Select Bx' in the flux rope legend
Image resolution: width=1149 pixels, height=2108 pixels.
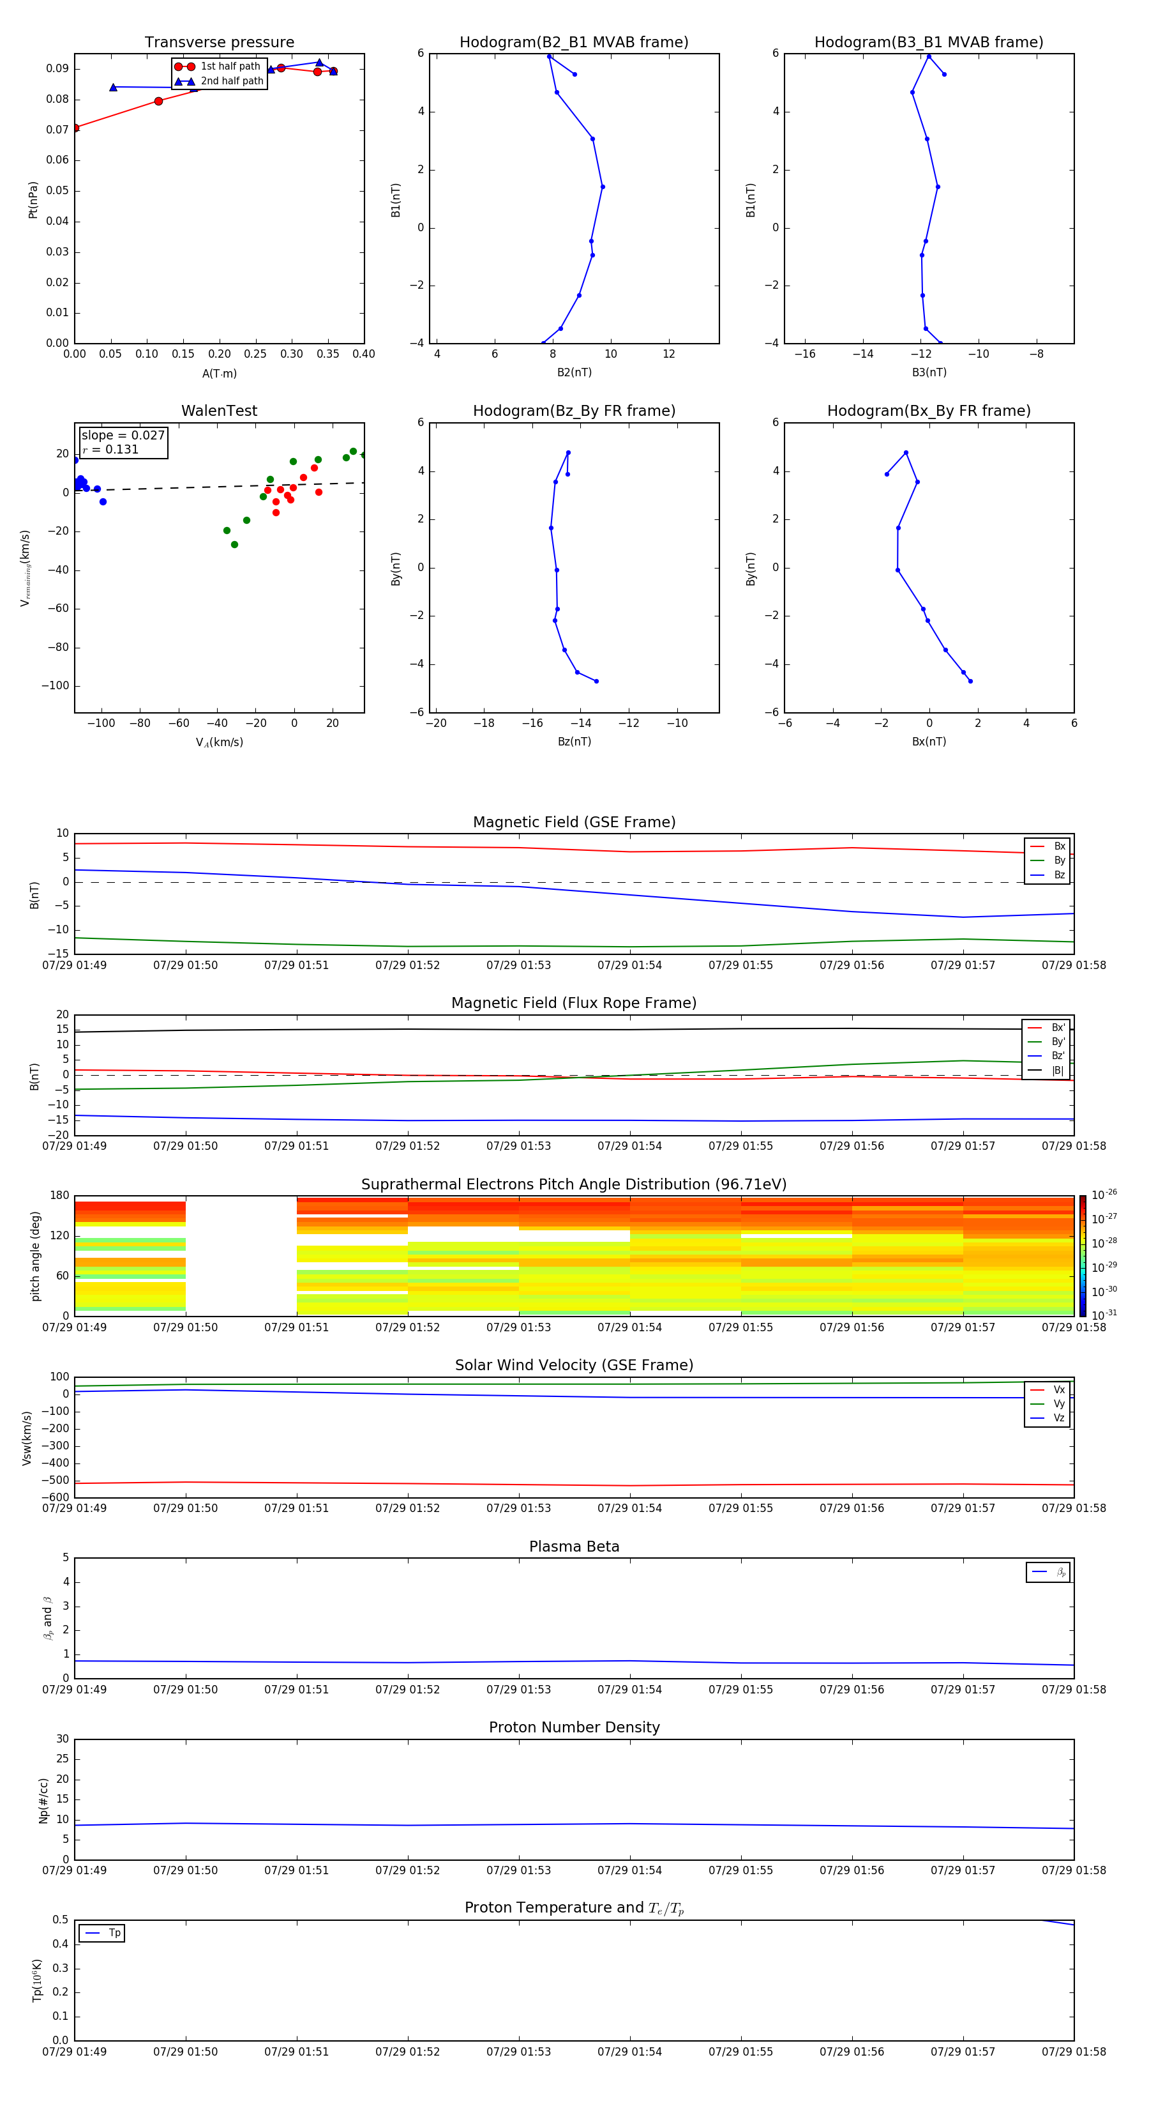click(1046, 1028)
